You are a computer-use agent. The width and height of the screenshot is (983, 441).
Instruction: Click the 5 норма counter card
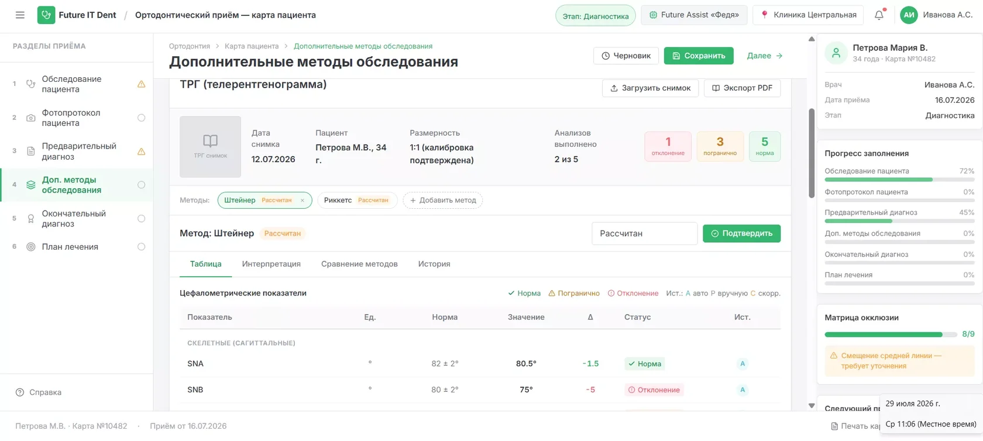click(764, 146)
